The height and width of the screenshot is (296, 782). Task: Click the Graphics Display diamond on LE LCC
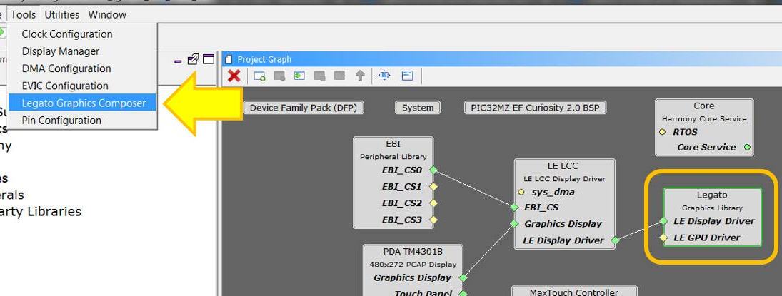pyautogui.click(x=514, y=224)
